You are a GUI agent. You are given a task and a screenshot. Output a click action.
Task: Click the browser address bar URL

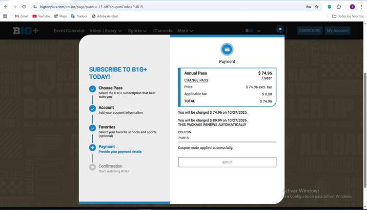tap(92, 7)
